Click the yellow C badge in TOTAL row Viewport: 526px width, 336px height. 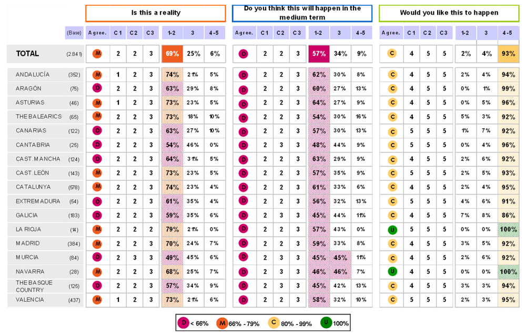(x=392, y=54)
